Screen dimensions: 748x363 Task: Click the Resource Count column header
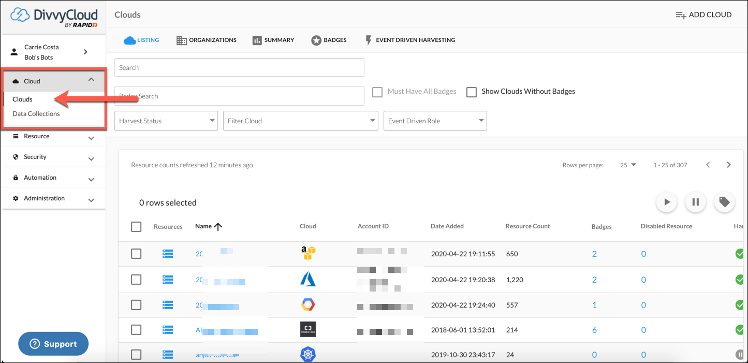(x=527, y=226)
